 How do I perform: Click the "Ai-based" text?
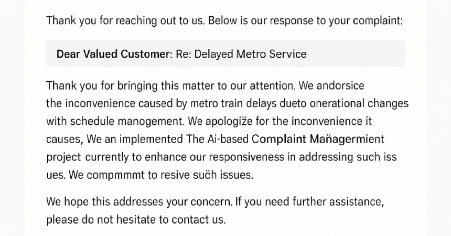[228, 140]
